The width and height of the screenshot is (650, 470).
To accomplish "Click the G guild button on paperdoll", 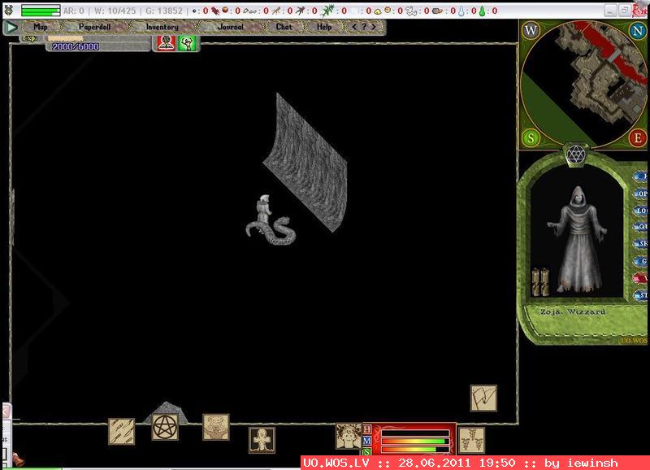I will coord(641,261).
